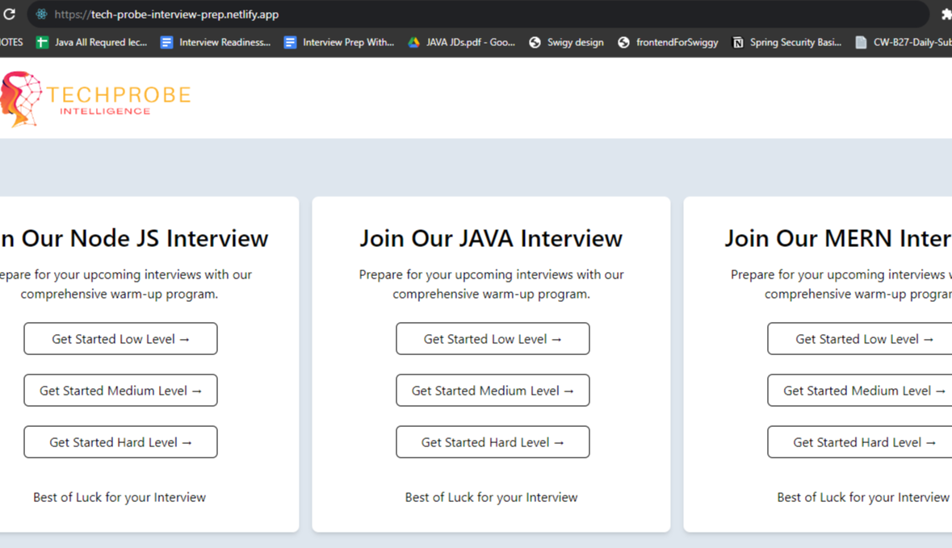952x548 pixels.
Task: Open the frontendForSwiggy bookmark
Action: pyautogui.click(x=668, y=42)
